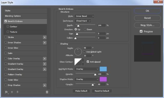Turn on the Inner Glow checkbox
164x98 pixels.
point(6,48)
